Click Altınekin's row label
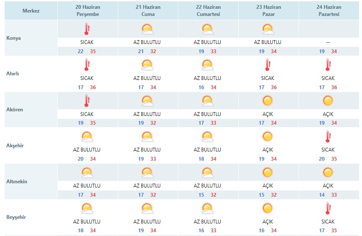 (x=17, y=182)
